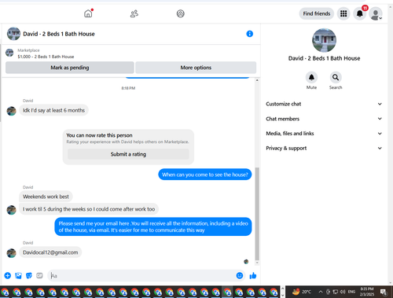
Task: Click 'Weekends work best' message
Action: click(46, 197)
